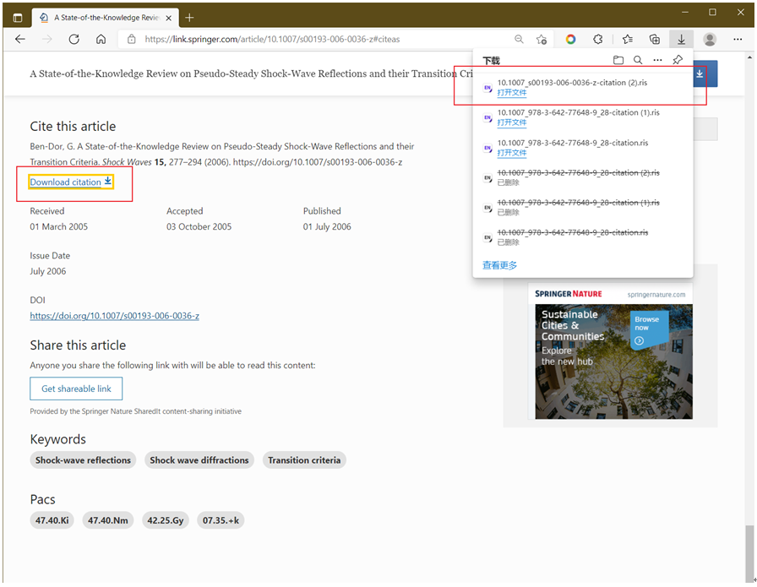Viewport: 757px width, 587px height.
Task: Click 查看更多 to see more downloads
Action: tap(499, 265)
